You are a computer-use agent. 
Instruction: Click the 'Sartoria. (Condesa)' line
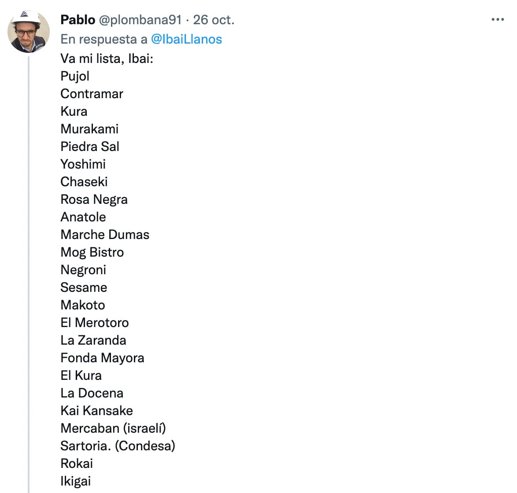point(118,446)
